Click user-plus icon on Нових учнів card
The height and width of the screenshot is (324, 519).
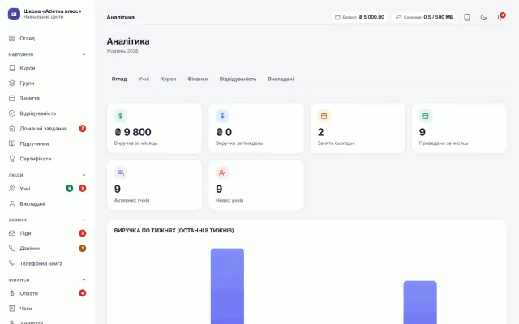click(222, 173)
